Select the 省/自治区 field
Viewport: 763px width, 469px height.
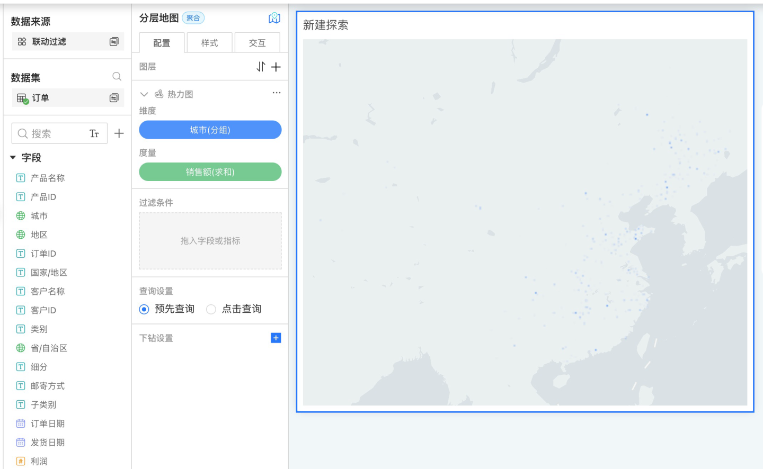pyautogui.click(x=49, y=348)
